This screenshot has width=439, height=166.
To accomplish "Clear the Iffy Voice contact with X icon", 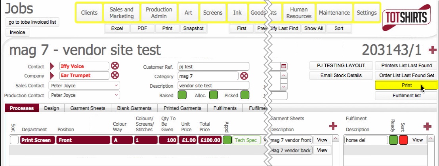I will coord(115,66).
